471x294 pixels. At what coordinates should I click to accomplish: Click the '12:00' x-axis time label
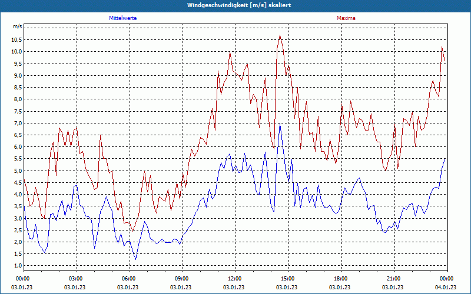[235, 279]
